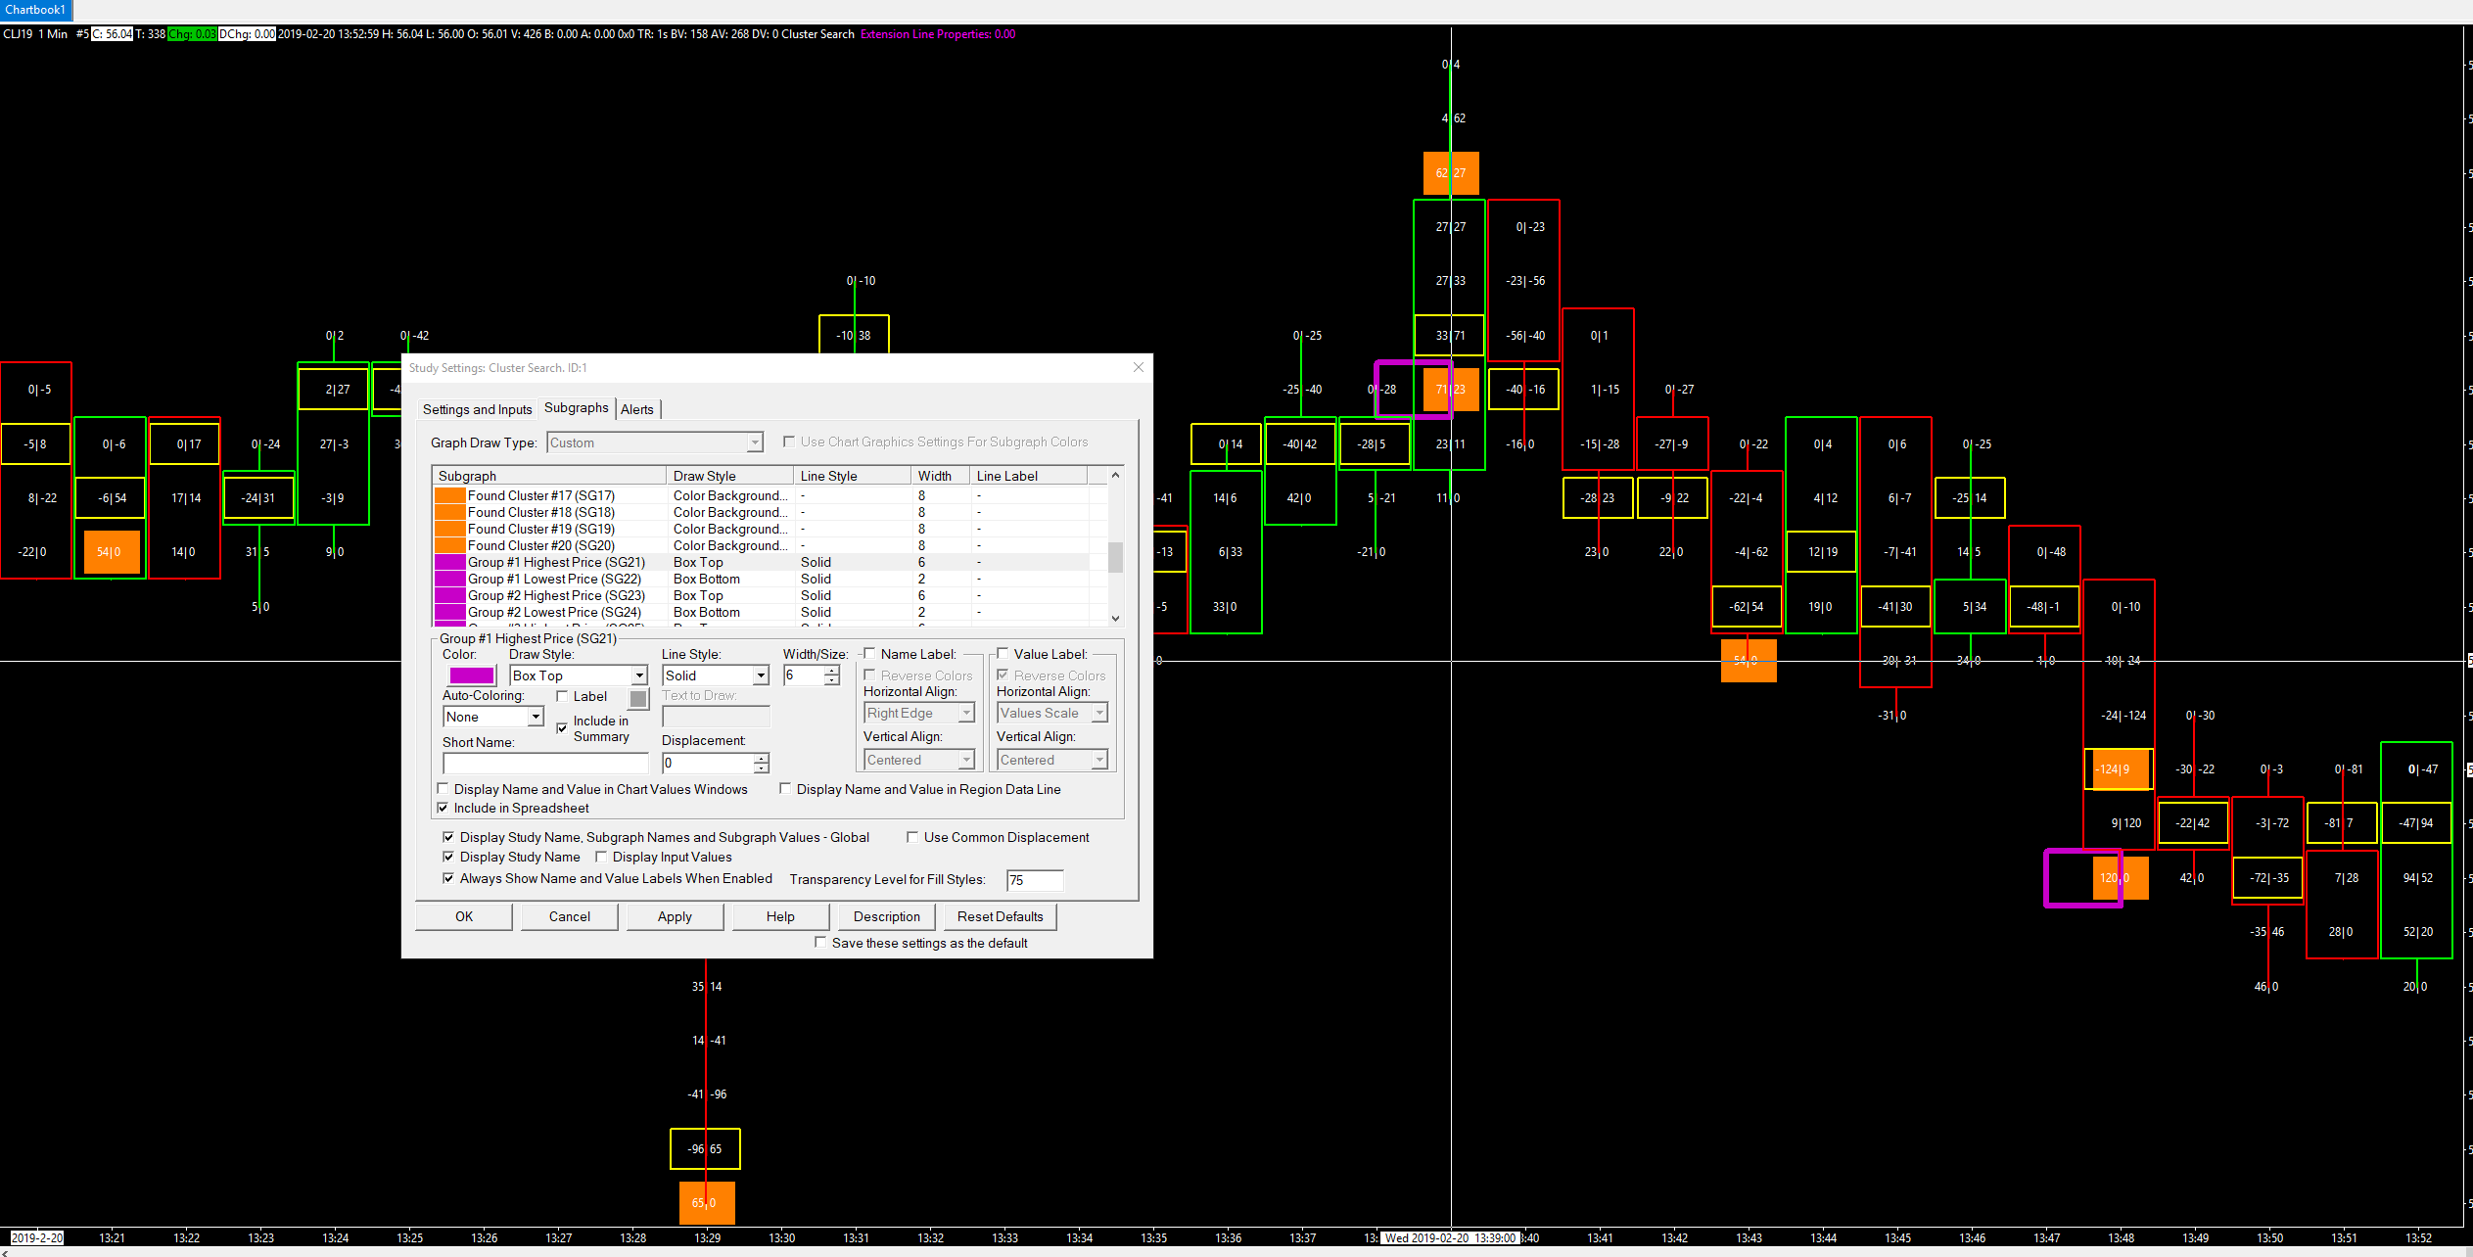Image resolution: width=2473 pixels, height=1257 pixels.
Task: Increase Width/Size spinner value
Action: point(832,671)
